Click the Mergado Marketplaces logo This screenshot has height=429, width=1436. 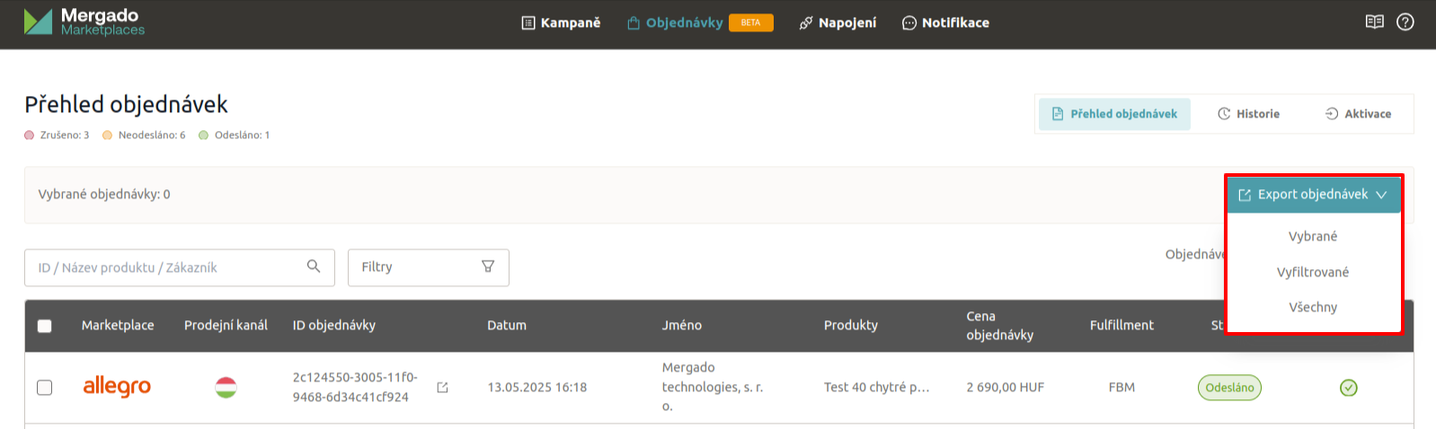coord(84,22)
